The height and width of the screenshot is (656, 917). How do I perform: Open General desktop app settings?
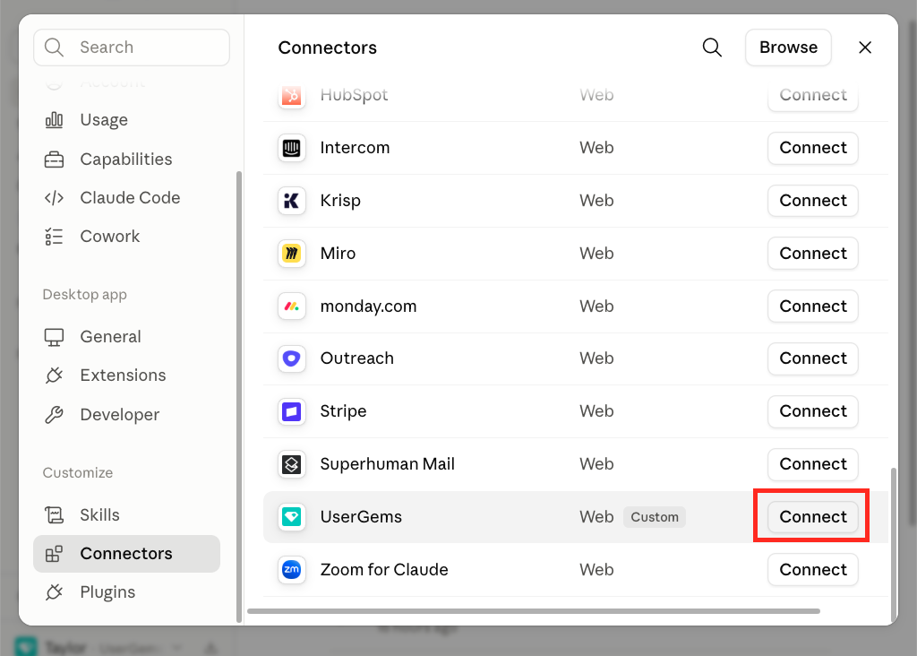coord(127,337)
